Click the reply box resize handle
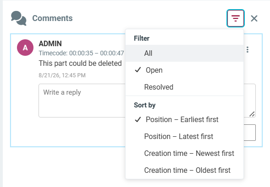This screenshot has height=187, width=270. click(252, 114)
